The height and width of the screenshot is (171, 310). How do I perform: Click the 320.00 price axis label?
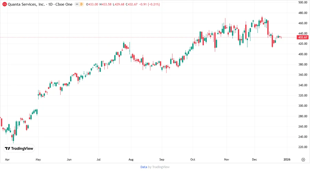click(x=303, y=95)
